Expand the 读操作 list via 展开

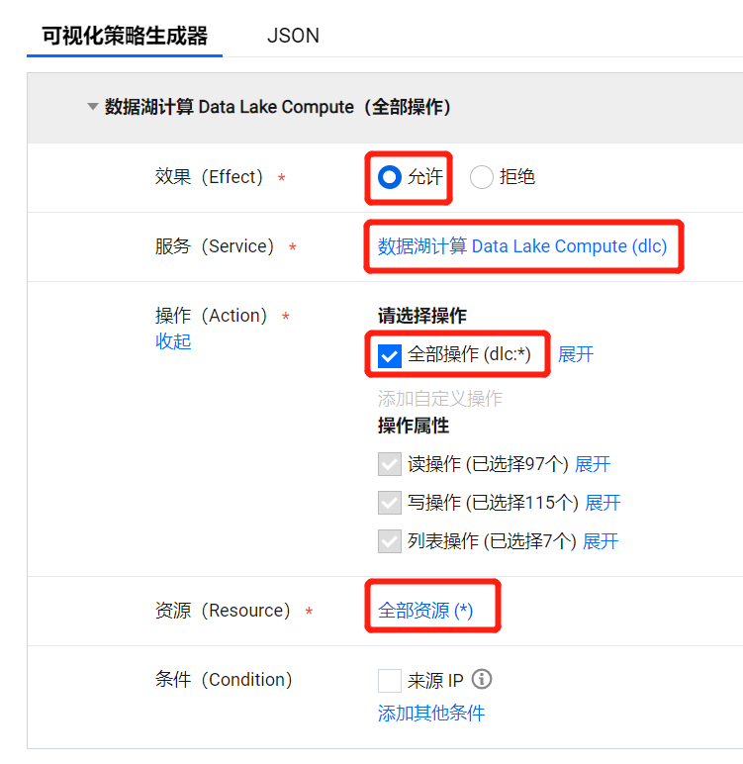click(x=593, y=464)
